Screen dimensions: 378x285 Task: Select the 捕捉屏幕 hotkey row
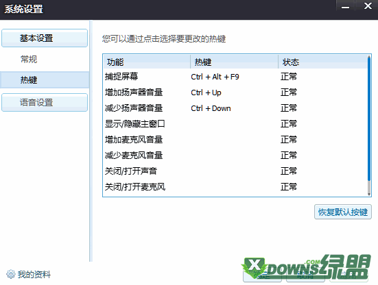click(235, 77)
